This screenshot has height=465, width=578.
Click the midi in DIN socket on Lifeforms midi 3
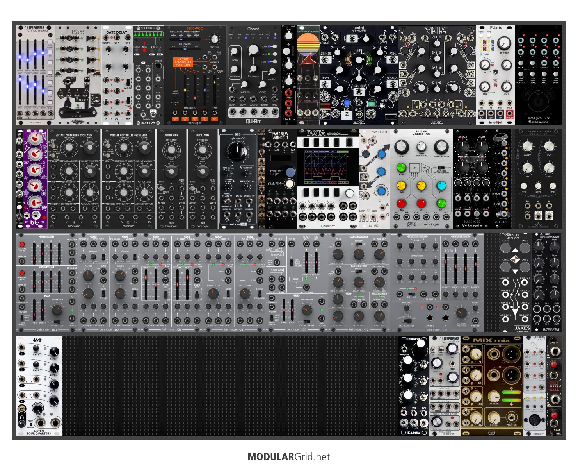pos(535,420)
